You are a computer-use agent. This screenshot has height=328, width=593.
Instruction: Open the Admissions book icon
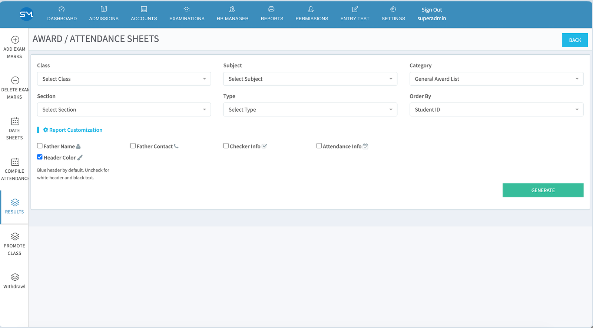(x=104, y=9)
